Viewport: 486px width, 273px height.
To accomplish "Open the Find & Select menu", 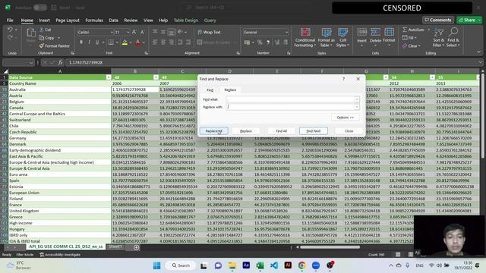I will tap(453, 37).
